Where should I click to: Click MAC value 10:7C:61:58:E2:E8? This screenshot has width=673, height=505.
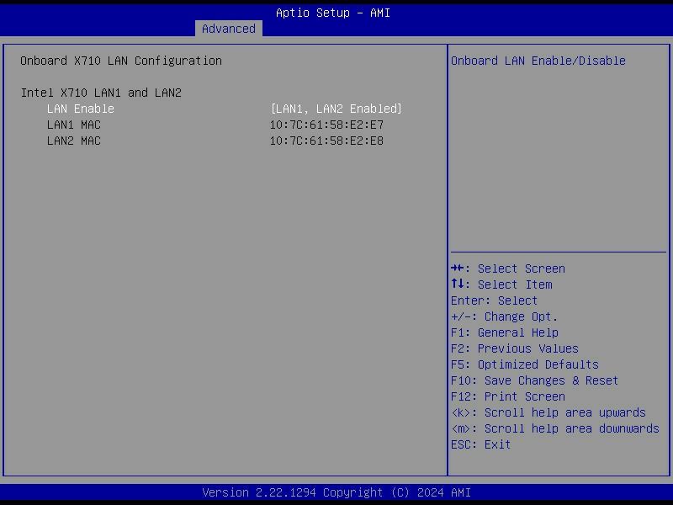pyautogui.click(x=326, y=141)
